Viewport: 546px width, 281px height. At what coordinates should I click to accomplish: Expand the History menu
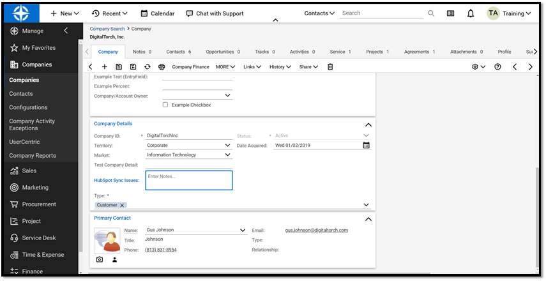coord(280,67)
